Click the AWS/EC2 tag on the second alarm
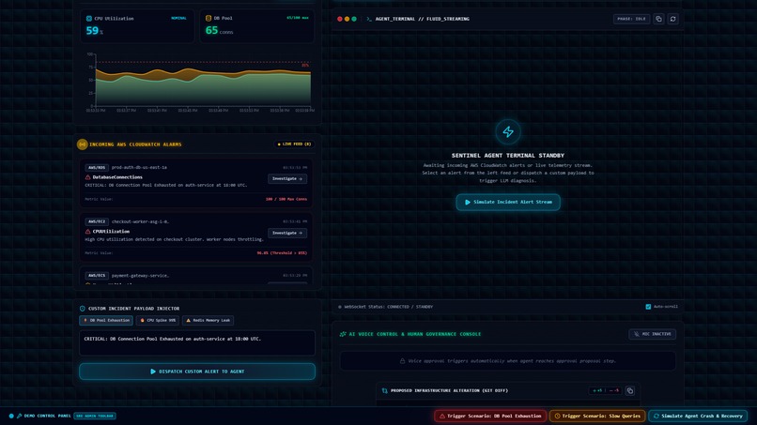Image resolution: width=757 pixels, height=425 pixels. (97, 221)
